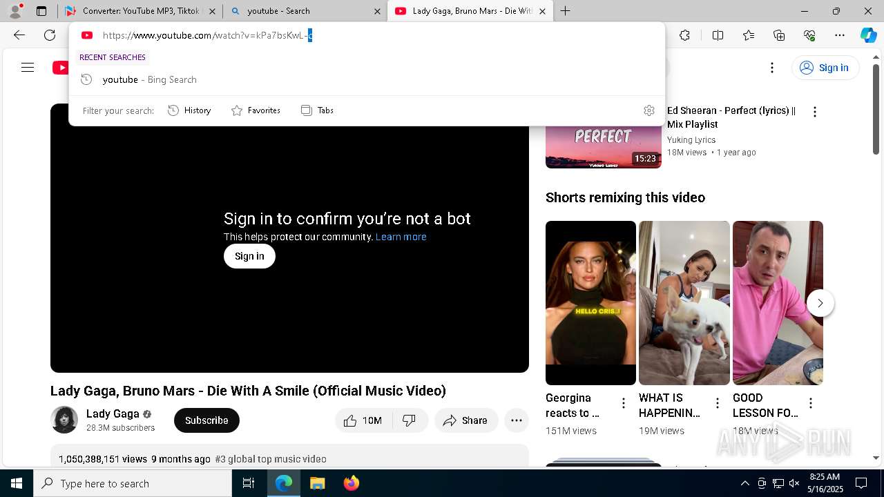The height and width of the screenshot is (497, 884).
Task: Open YouTube hamburger guide menu
Action: [28, 68]
